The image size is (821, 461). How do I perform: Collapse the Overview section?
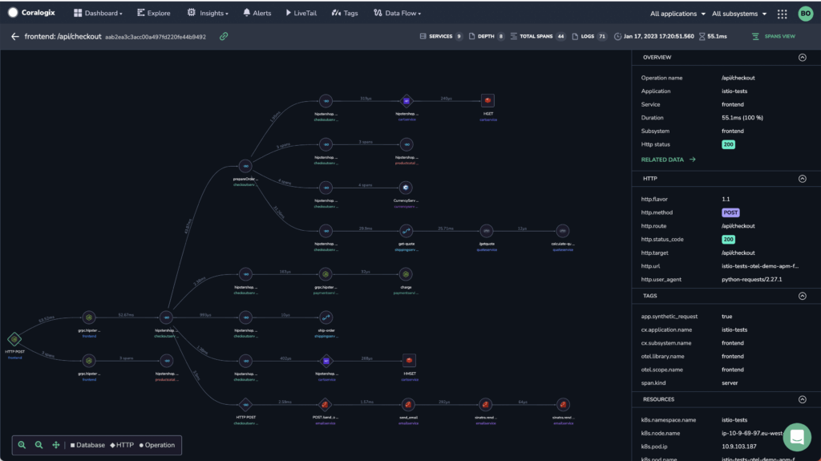pyautogui.click(x=802, y=58)
